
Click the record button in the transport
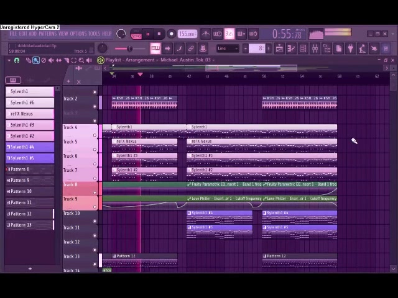[x=171, y=34]
